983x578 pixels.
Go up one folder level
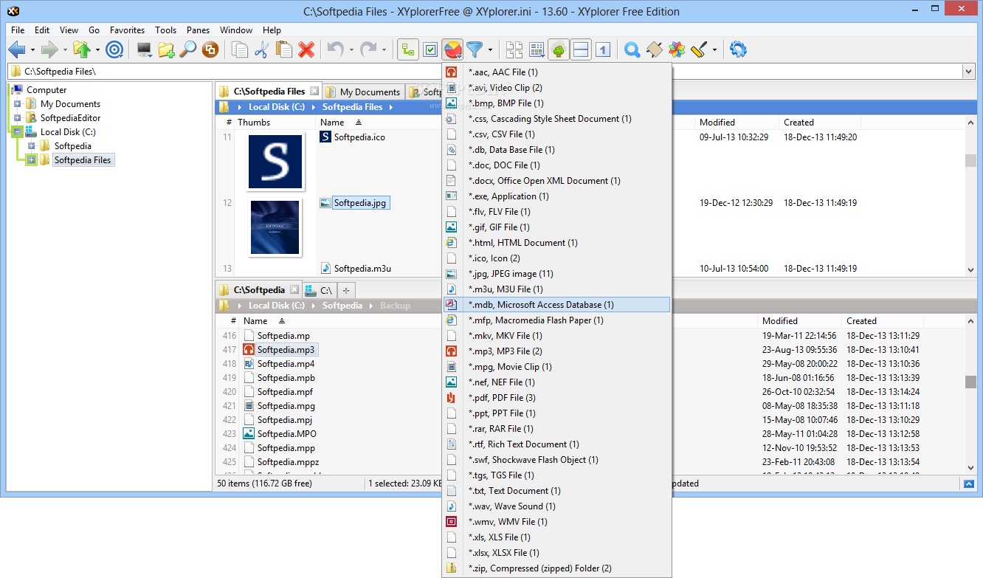(x=81, y=49)
